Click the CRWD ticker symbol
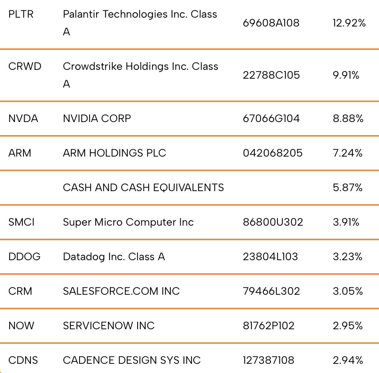 [25, 66]
